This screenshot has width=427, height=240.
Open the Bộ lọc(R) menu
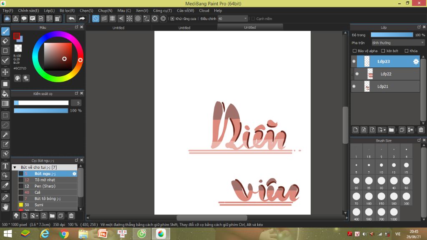pos(67,10)
